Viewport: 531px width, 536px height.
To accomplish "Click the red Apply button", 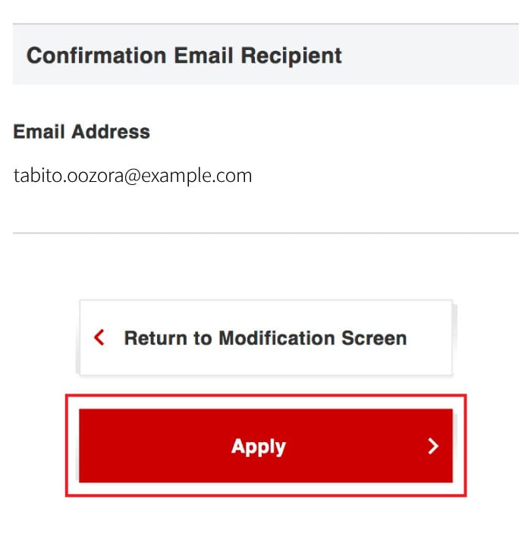I will tap(265, 446).
